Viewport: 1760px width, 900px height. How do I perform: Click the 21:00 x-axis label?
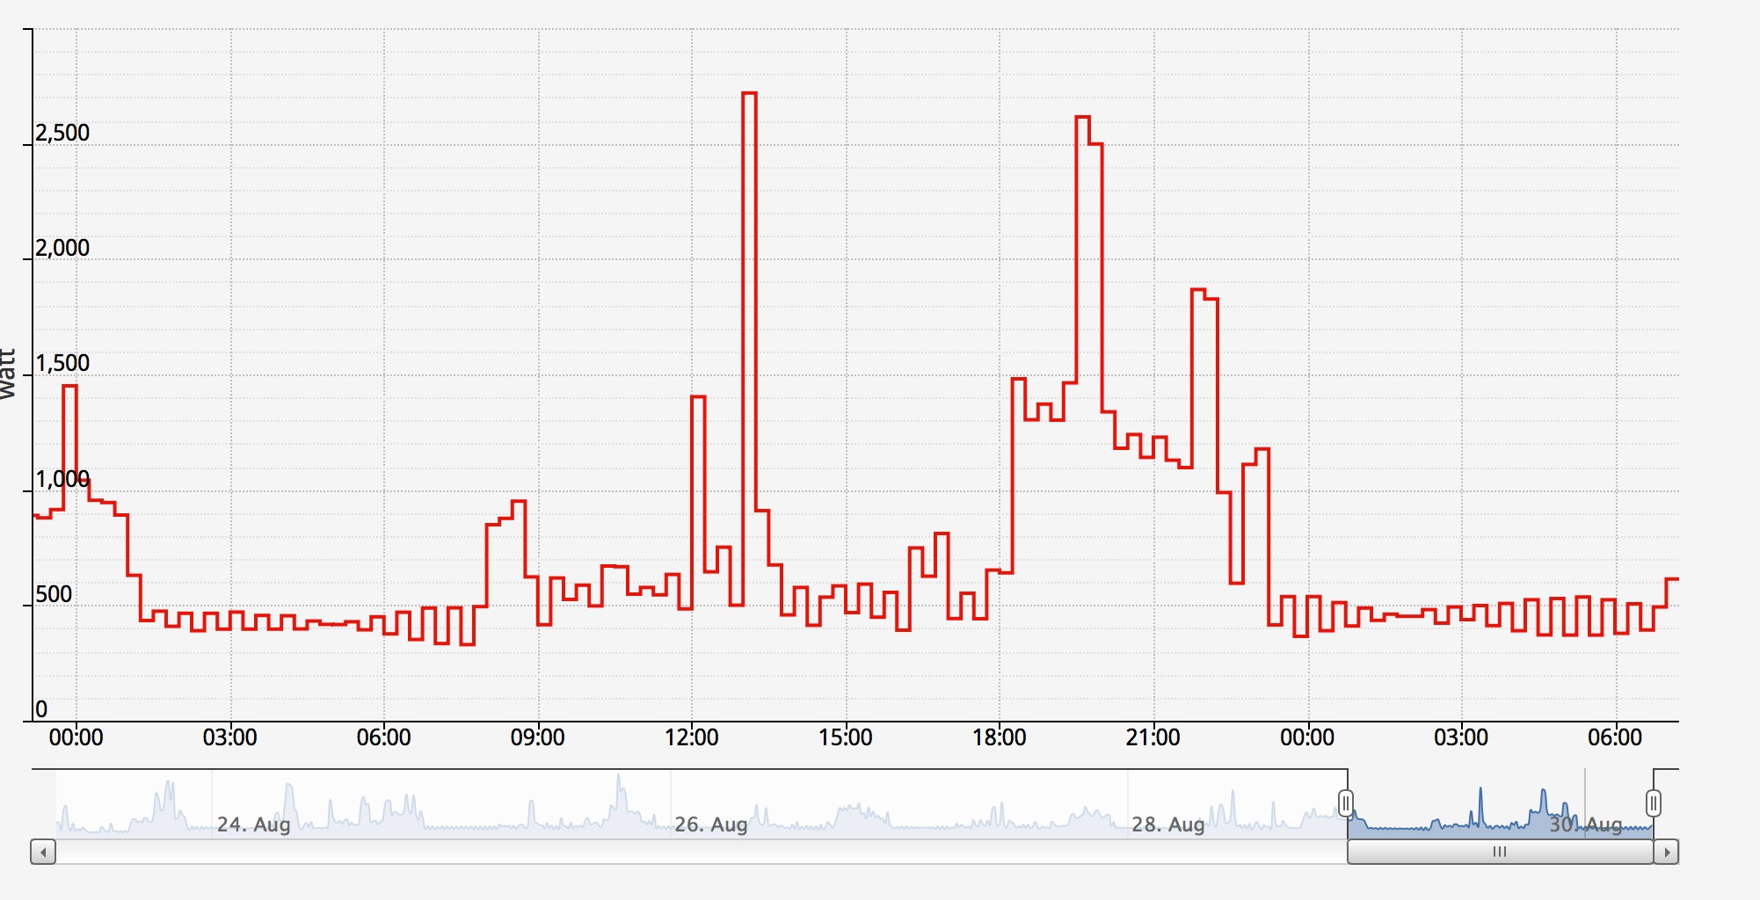(1153, 737)
